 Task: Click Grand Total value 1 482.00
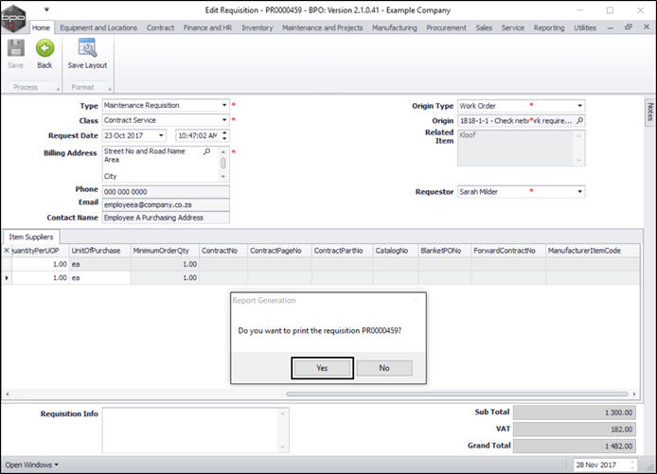(575, 446)
